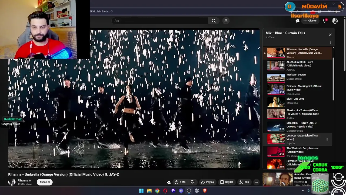Select The Weeknd - Party Monster
Viewport: 346px width, 195px height.
click(x=297, y=152)
